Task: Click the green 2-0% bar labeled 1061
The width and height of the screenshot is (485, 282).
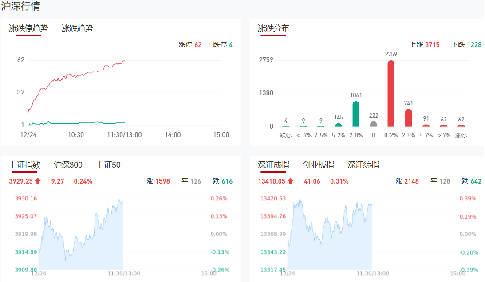Action: [355, 114]
